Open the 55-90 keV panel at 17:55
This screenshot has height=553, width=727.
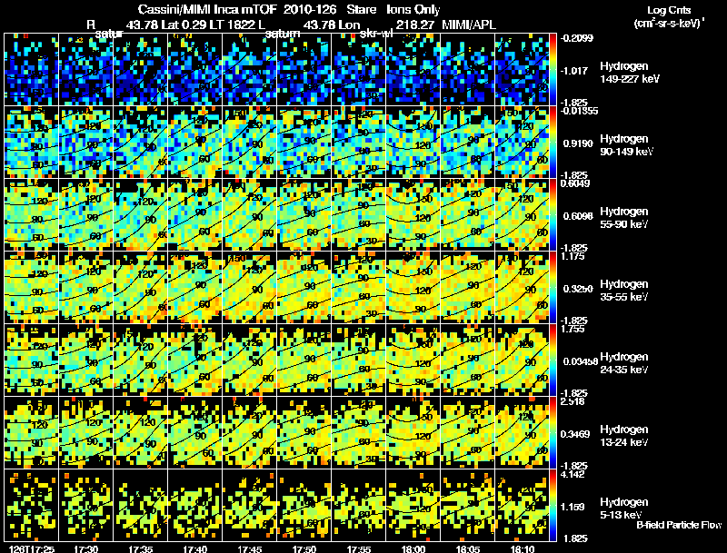[359, 215]
